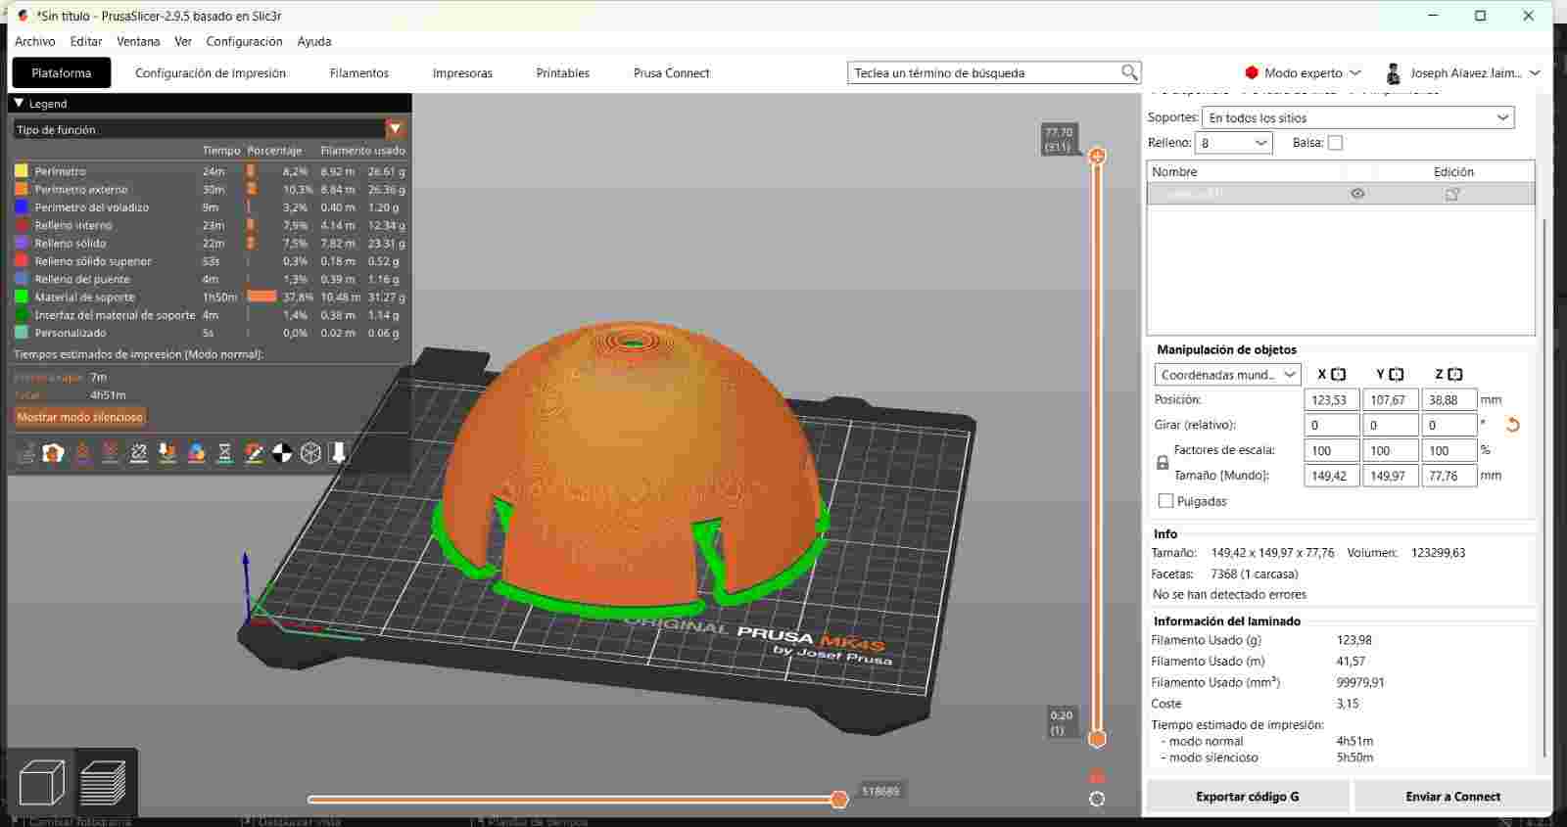This screenshot has width=1567, height=827.
Task: Switch to sliced layers preview icon
Action: (104, 782)
